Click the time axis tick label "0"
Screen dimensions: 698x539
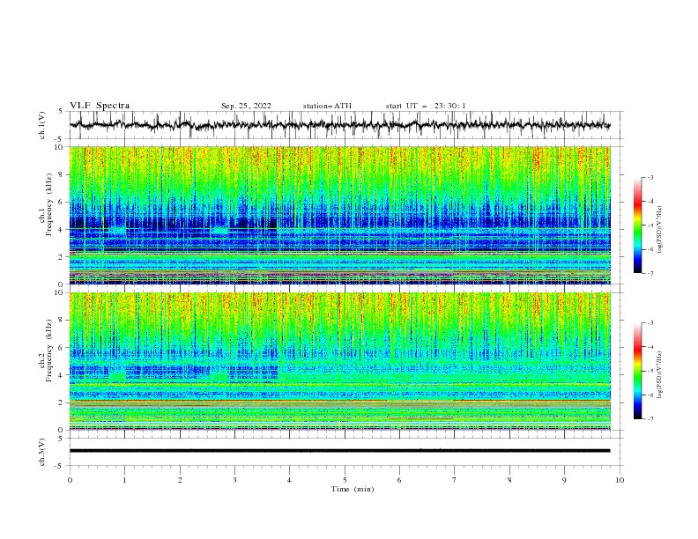coord(70,480)
